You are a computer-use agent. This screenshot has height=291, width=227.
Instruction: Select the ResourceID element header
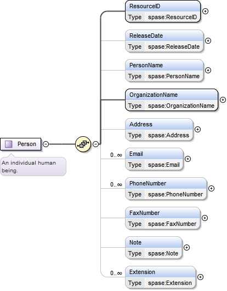coord(163,7)
